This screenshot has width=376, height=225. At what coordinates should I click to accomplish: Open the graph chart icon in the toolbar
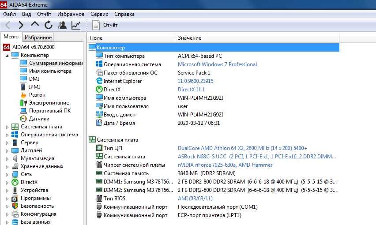tap(76, 25)
